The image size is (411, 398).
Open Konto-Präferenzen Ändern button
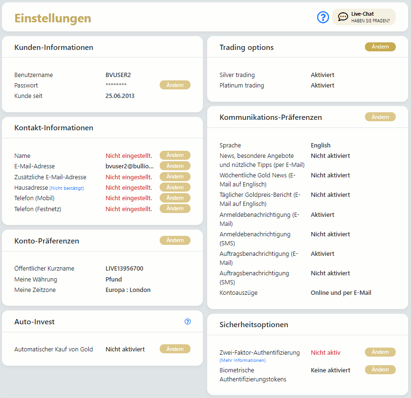click(x=175, y=241)
